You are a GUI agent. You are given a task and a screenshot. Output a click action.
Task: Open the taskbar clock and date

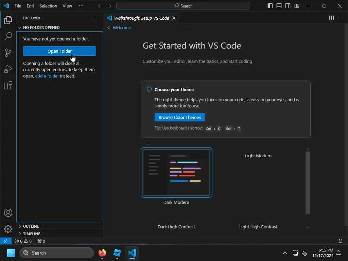323,253
